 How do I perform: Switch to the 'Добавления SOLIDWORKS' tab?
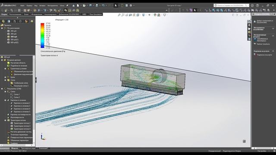click(x=69, y=14)
